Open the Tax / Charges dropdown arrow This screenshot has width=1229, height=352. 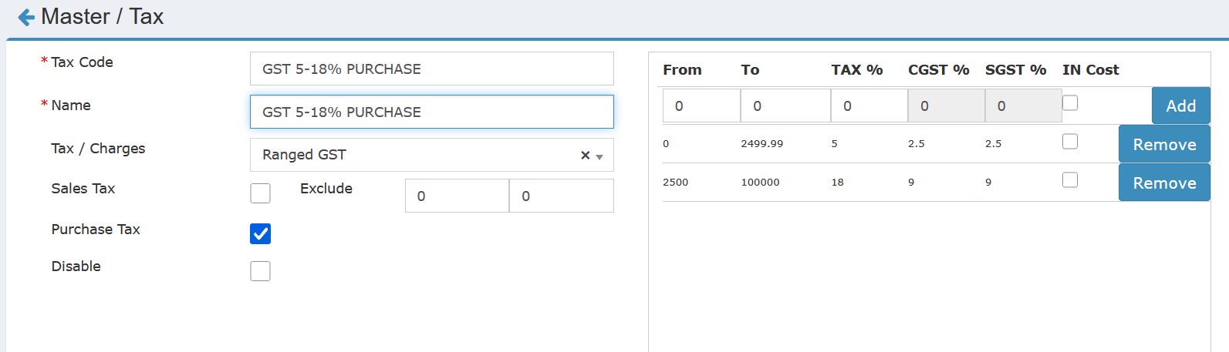[x=599, y=156]
